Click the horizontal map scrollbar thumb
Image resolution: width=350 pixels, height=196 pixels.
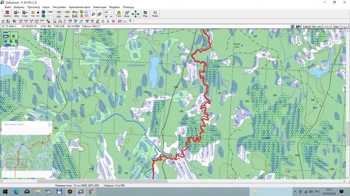pos(102,181)
